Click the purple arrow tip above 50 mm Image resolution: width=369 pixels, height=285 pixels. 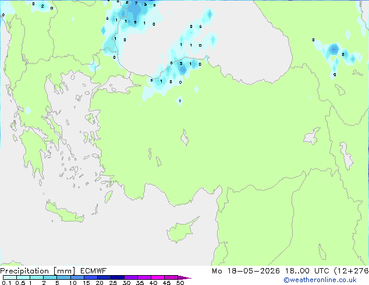pyautogui.click(x=185, y=278)
